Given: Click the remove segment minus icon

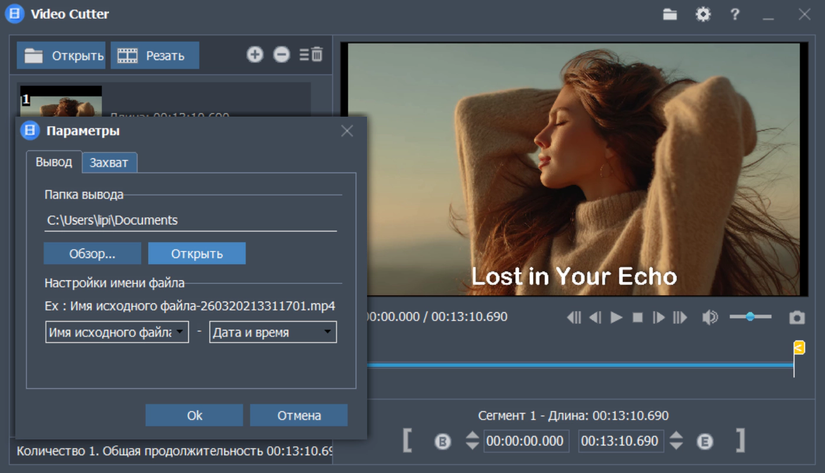Looking at the screenshot, I should [281, 55].
